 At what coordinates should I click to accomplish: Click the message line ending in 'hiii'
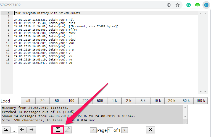point(45,23)
